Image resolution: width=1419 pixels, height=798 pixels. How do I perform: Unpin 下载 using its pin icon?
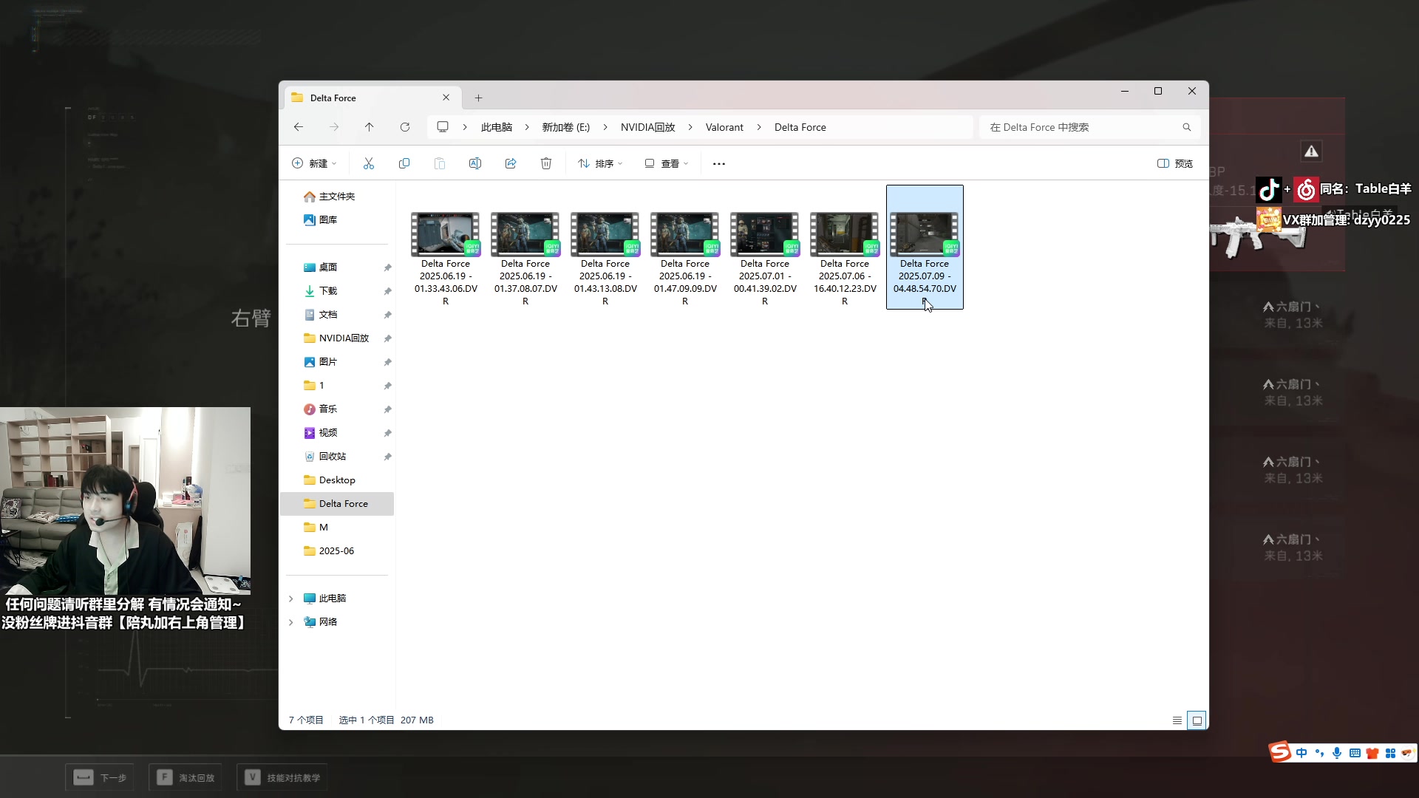[x=387, y=291]
